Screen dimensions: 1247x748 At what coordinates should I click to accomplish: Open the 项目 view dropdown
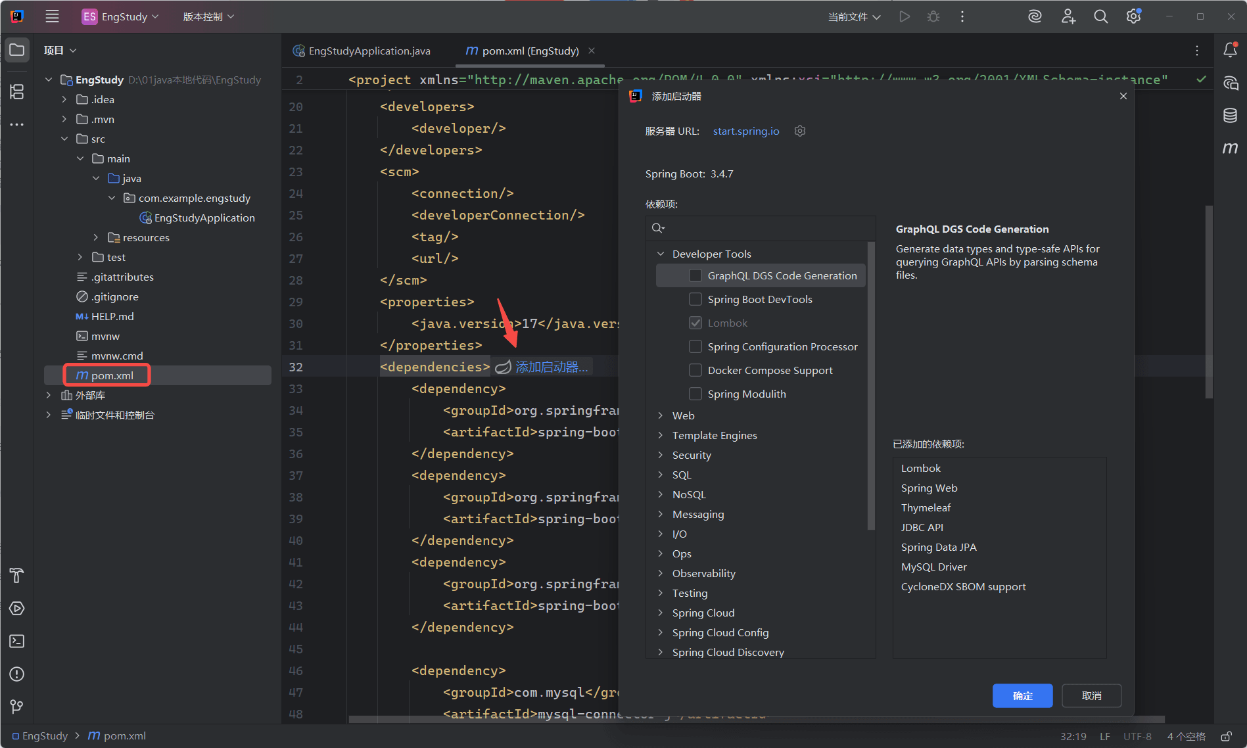click(60, 51)
